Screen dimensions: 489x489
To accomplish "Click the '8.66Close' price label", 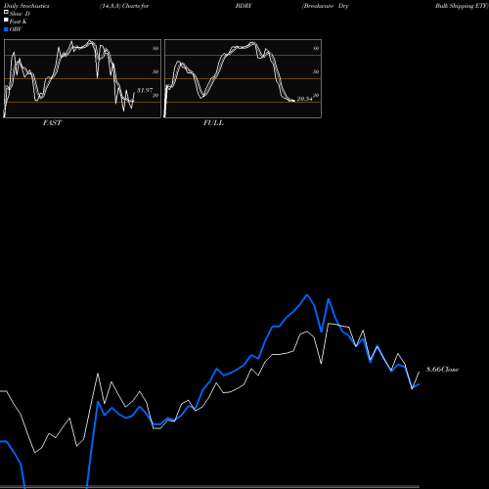I will (443, 370).
